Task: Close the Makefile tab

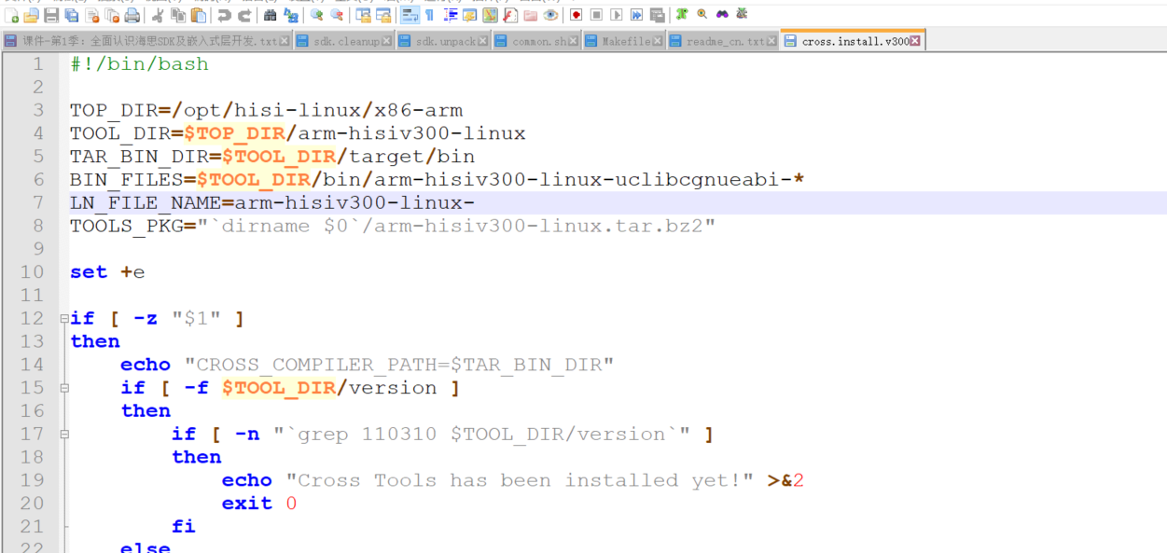Action: 658,41
